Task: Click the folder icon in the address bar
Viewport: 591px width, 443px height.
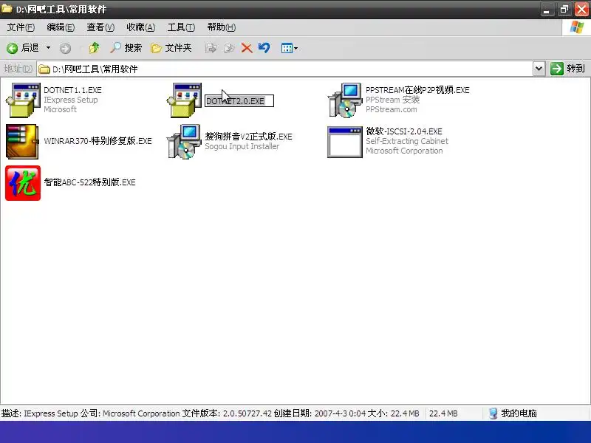Action: (44, 69)
